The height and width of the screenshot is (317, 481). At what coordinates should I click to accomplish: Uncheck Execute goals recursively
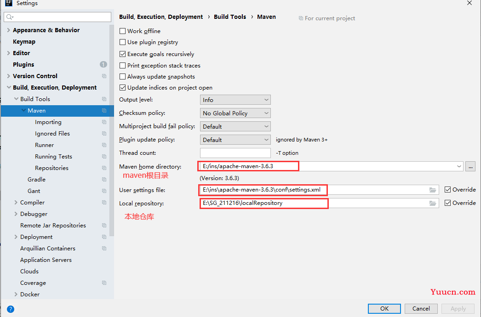click(122, 54)
